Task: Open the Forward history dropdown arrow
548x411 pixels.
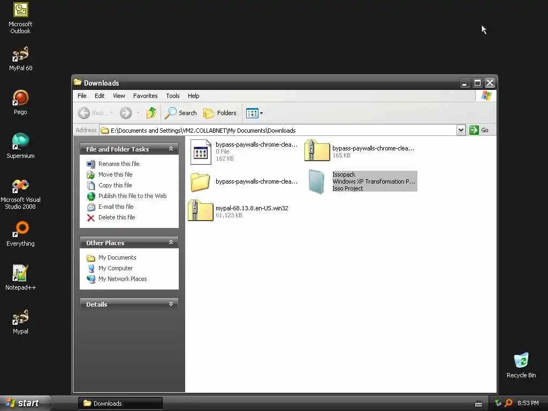Action: pyautogui.click(x=139, y=113)
